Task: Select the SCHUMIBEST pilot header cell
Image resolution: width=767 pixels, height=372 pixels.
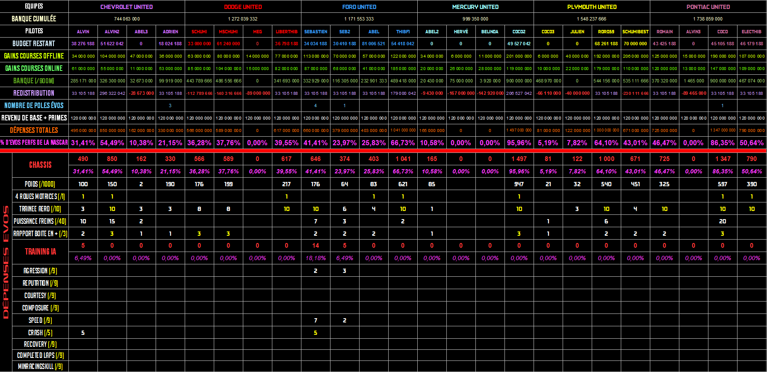Action: click(635, 32)
